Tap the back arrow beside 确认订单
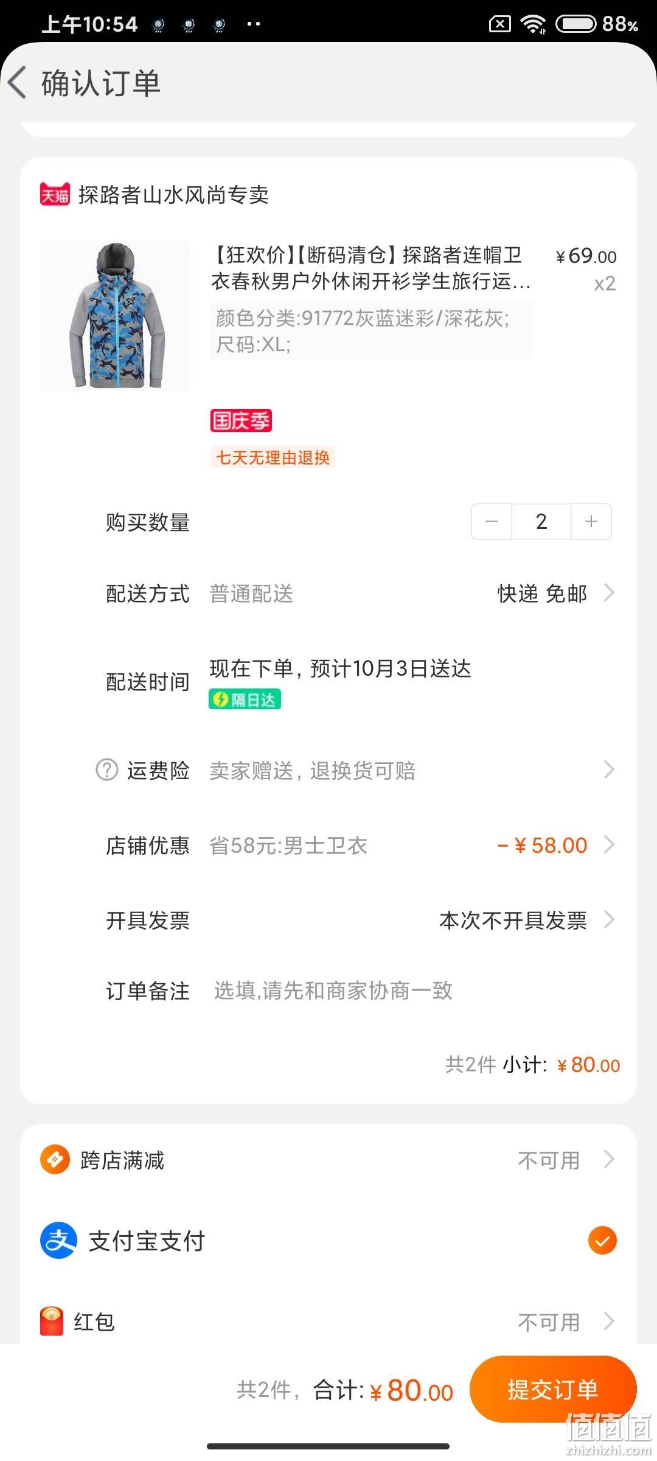The width and height of the screenshot is (657, 1461). pos(18,82)
